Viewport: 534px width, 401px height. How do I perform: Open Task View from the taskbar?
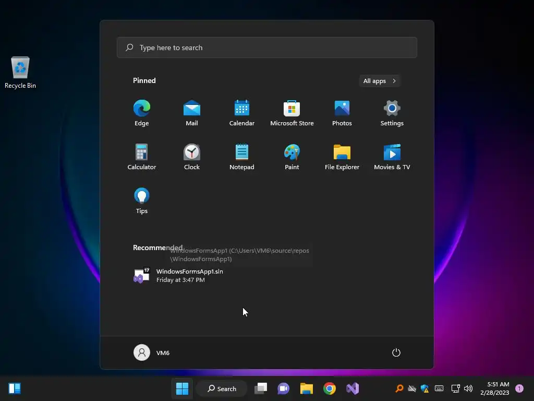pyautogui.click(x=261, y=388)
